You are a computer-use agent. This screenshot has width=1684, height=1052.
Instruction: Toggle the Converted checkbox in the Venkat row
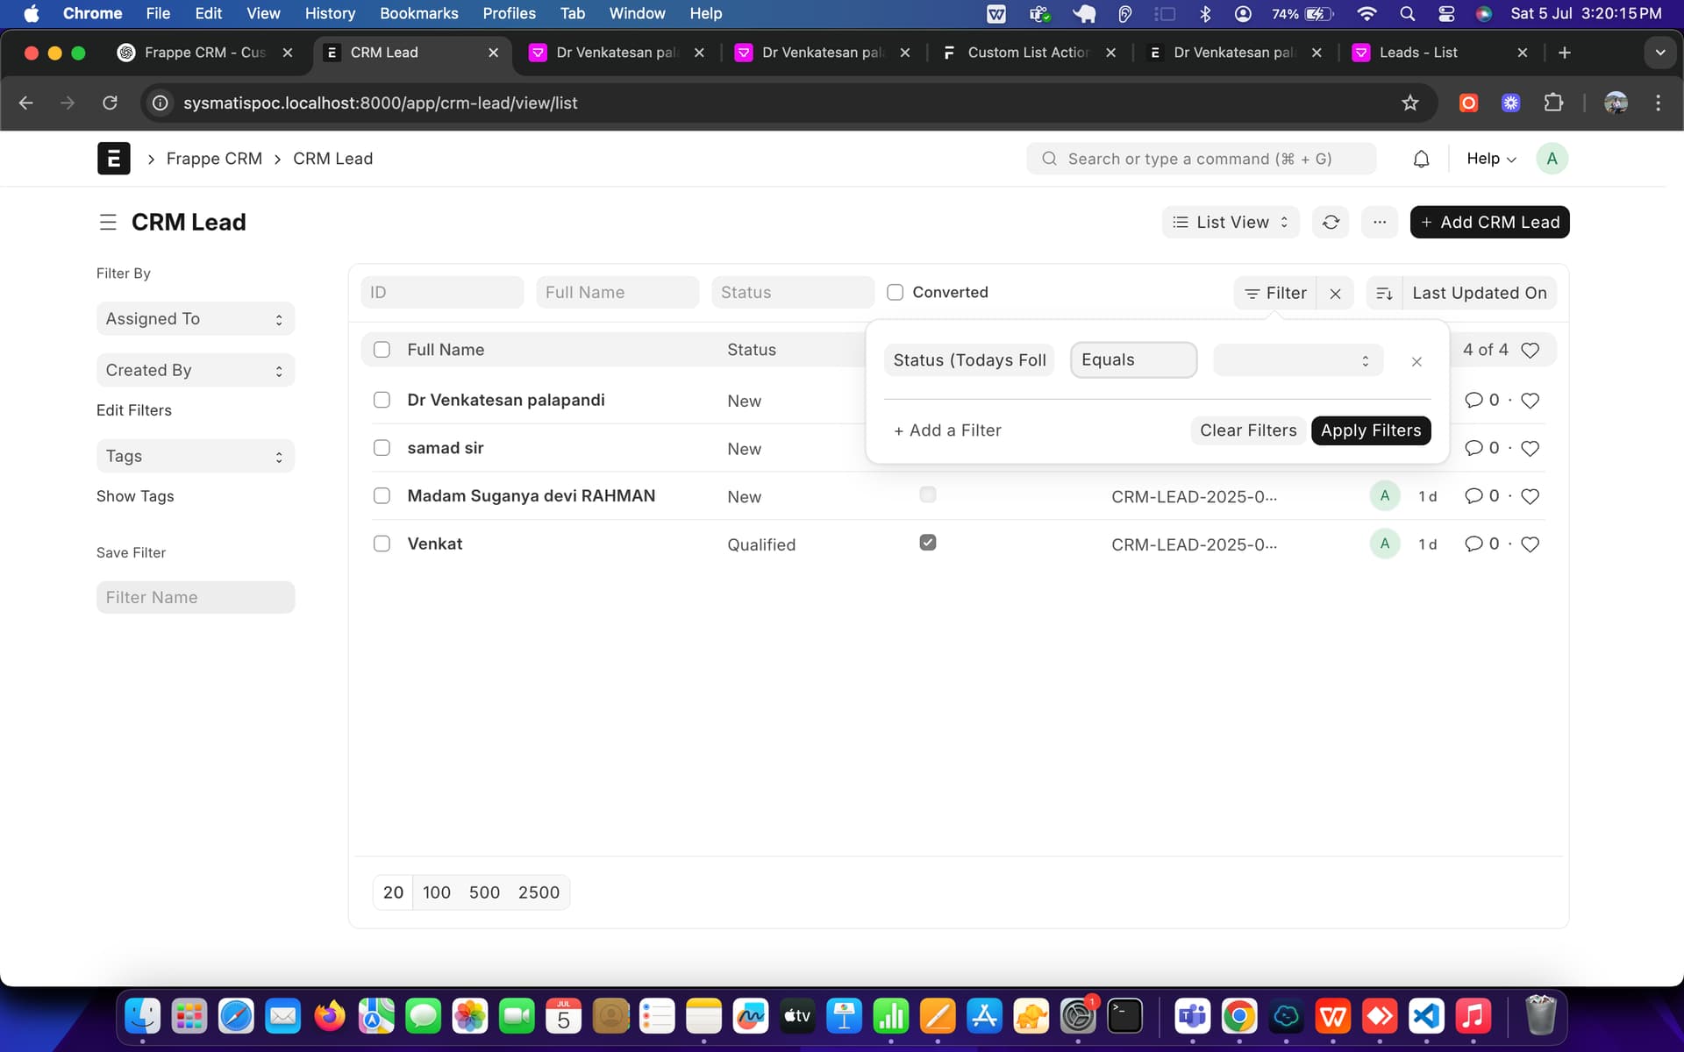tap(928, 543)
